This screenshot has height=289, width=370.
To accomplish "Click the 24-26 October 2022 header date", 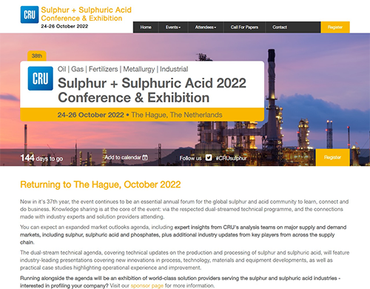I will tap(64, 26).
